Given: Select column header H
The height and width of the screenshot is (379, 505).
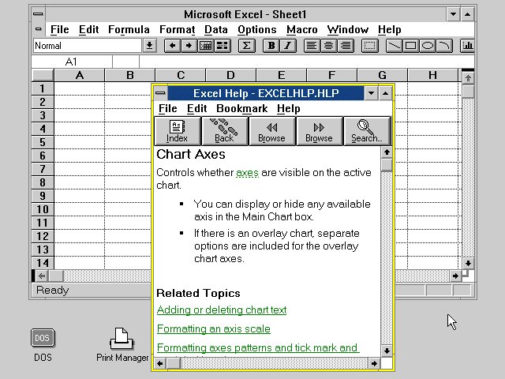Looking at the screenshot, I should pyautogui.click(x=432, y=76).
